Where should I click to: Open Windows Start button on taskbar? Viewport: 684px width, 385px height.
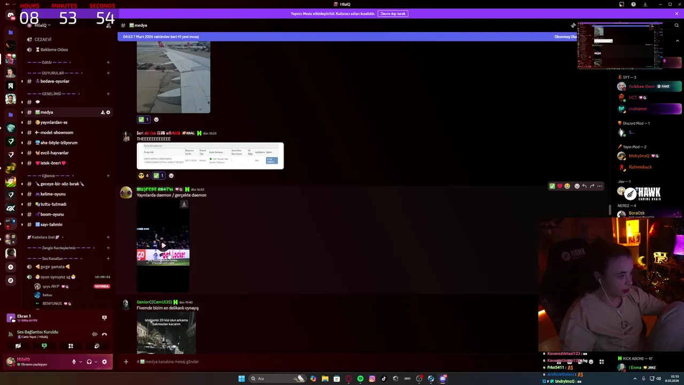pyautogui.click(x=242, y=379)
